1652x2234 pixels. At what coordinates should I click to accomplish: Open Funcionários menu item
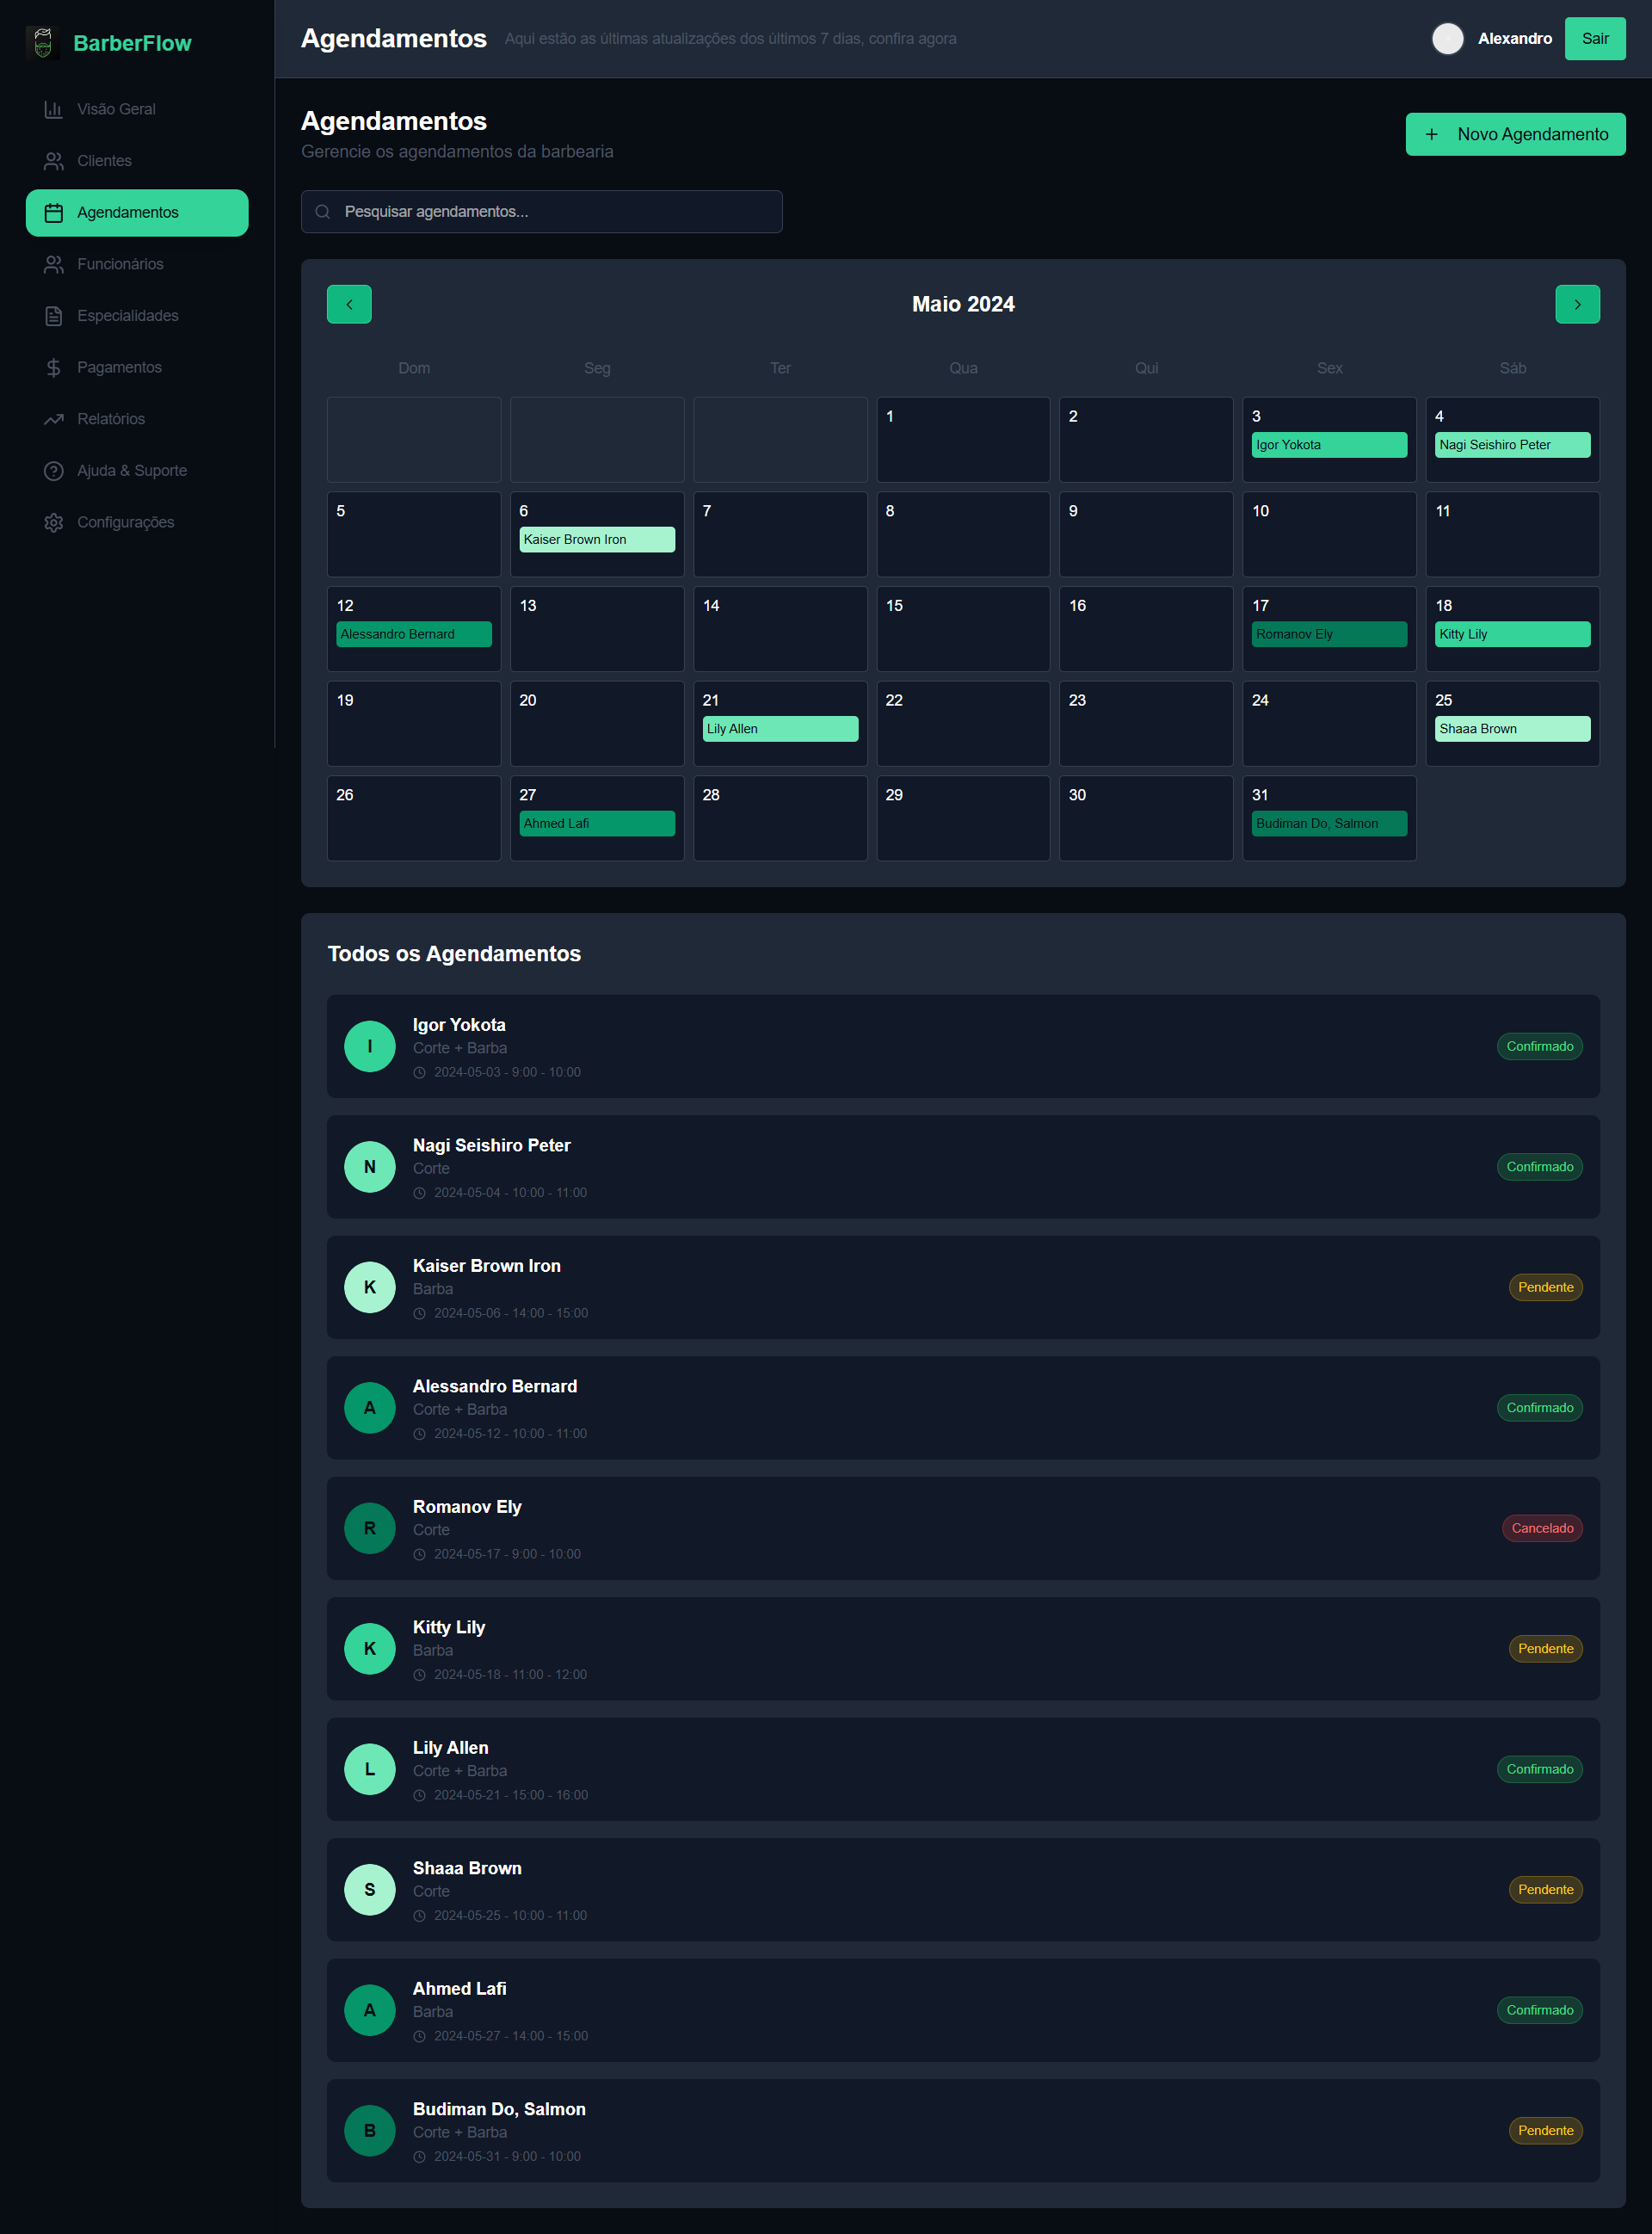120,264
